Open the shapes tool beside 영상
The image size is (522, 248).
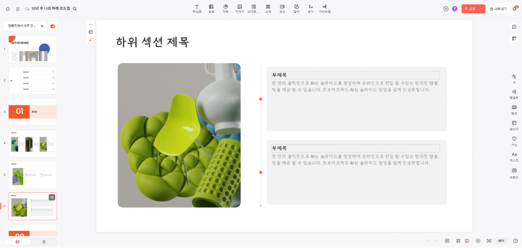pyautogui.click(x=296, y=9)
